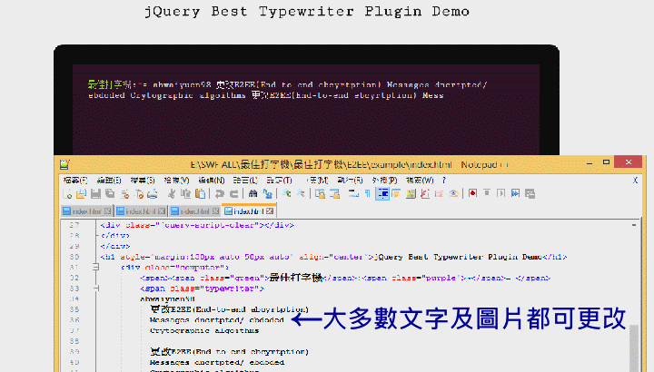Click the Stop Recording macro icon
The width and height of the screenshot is (654, 372).
[x=487, y=193]
